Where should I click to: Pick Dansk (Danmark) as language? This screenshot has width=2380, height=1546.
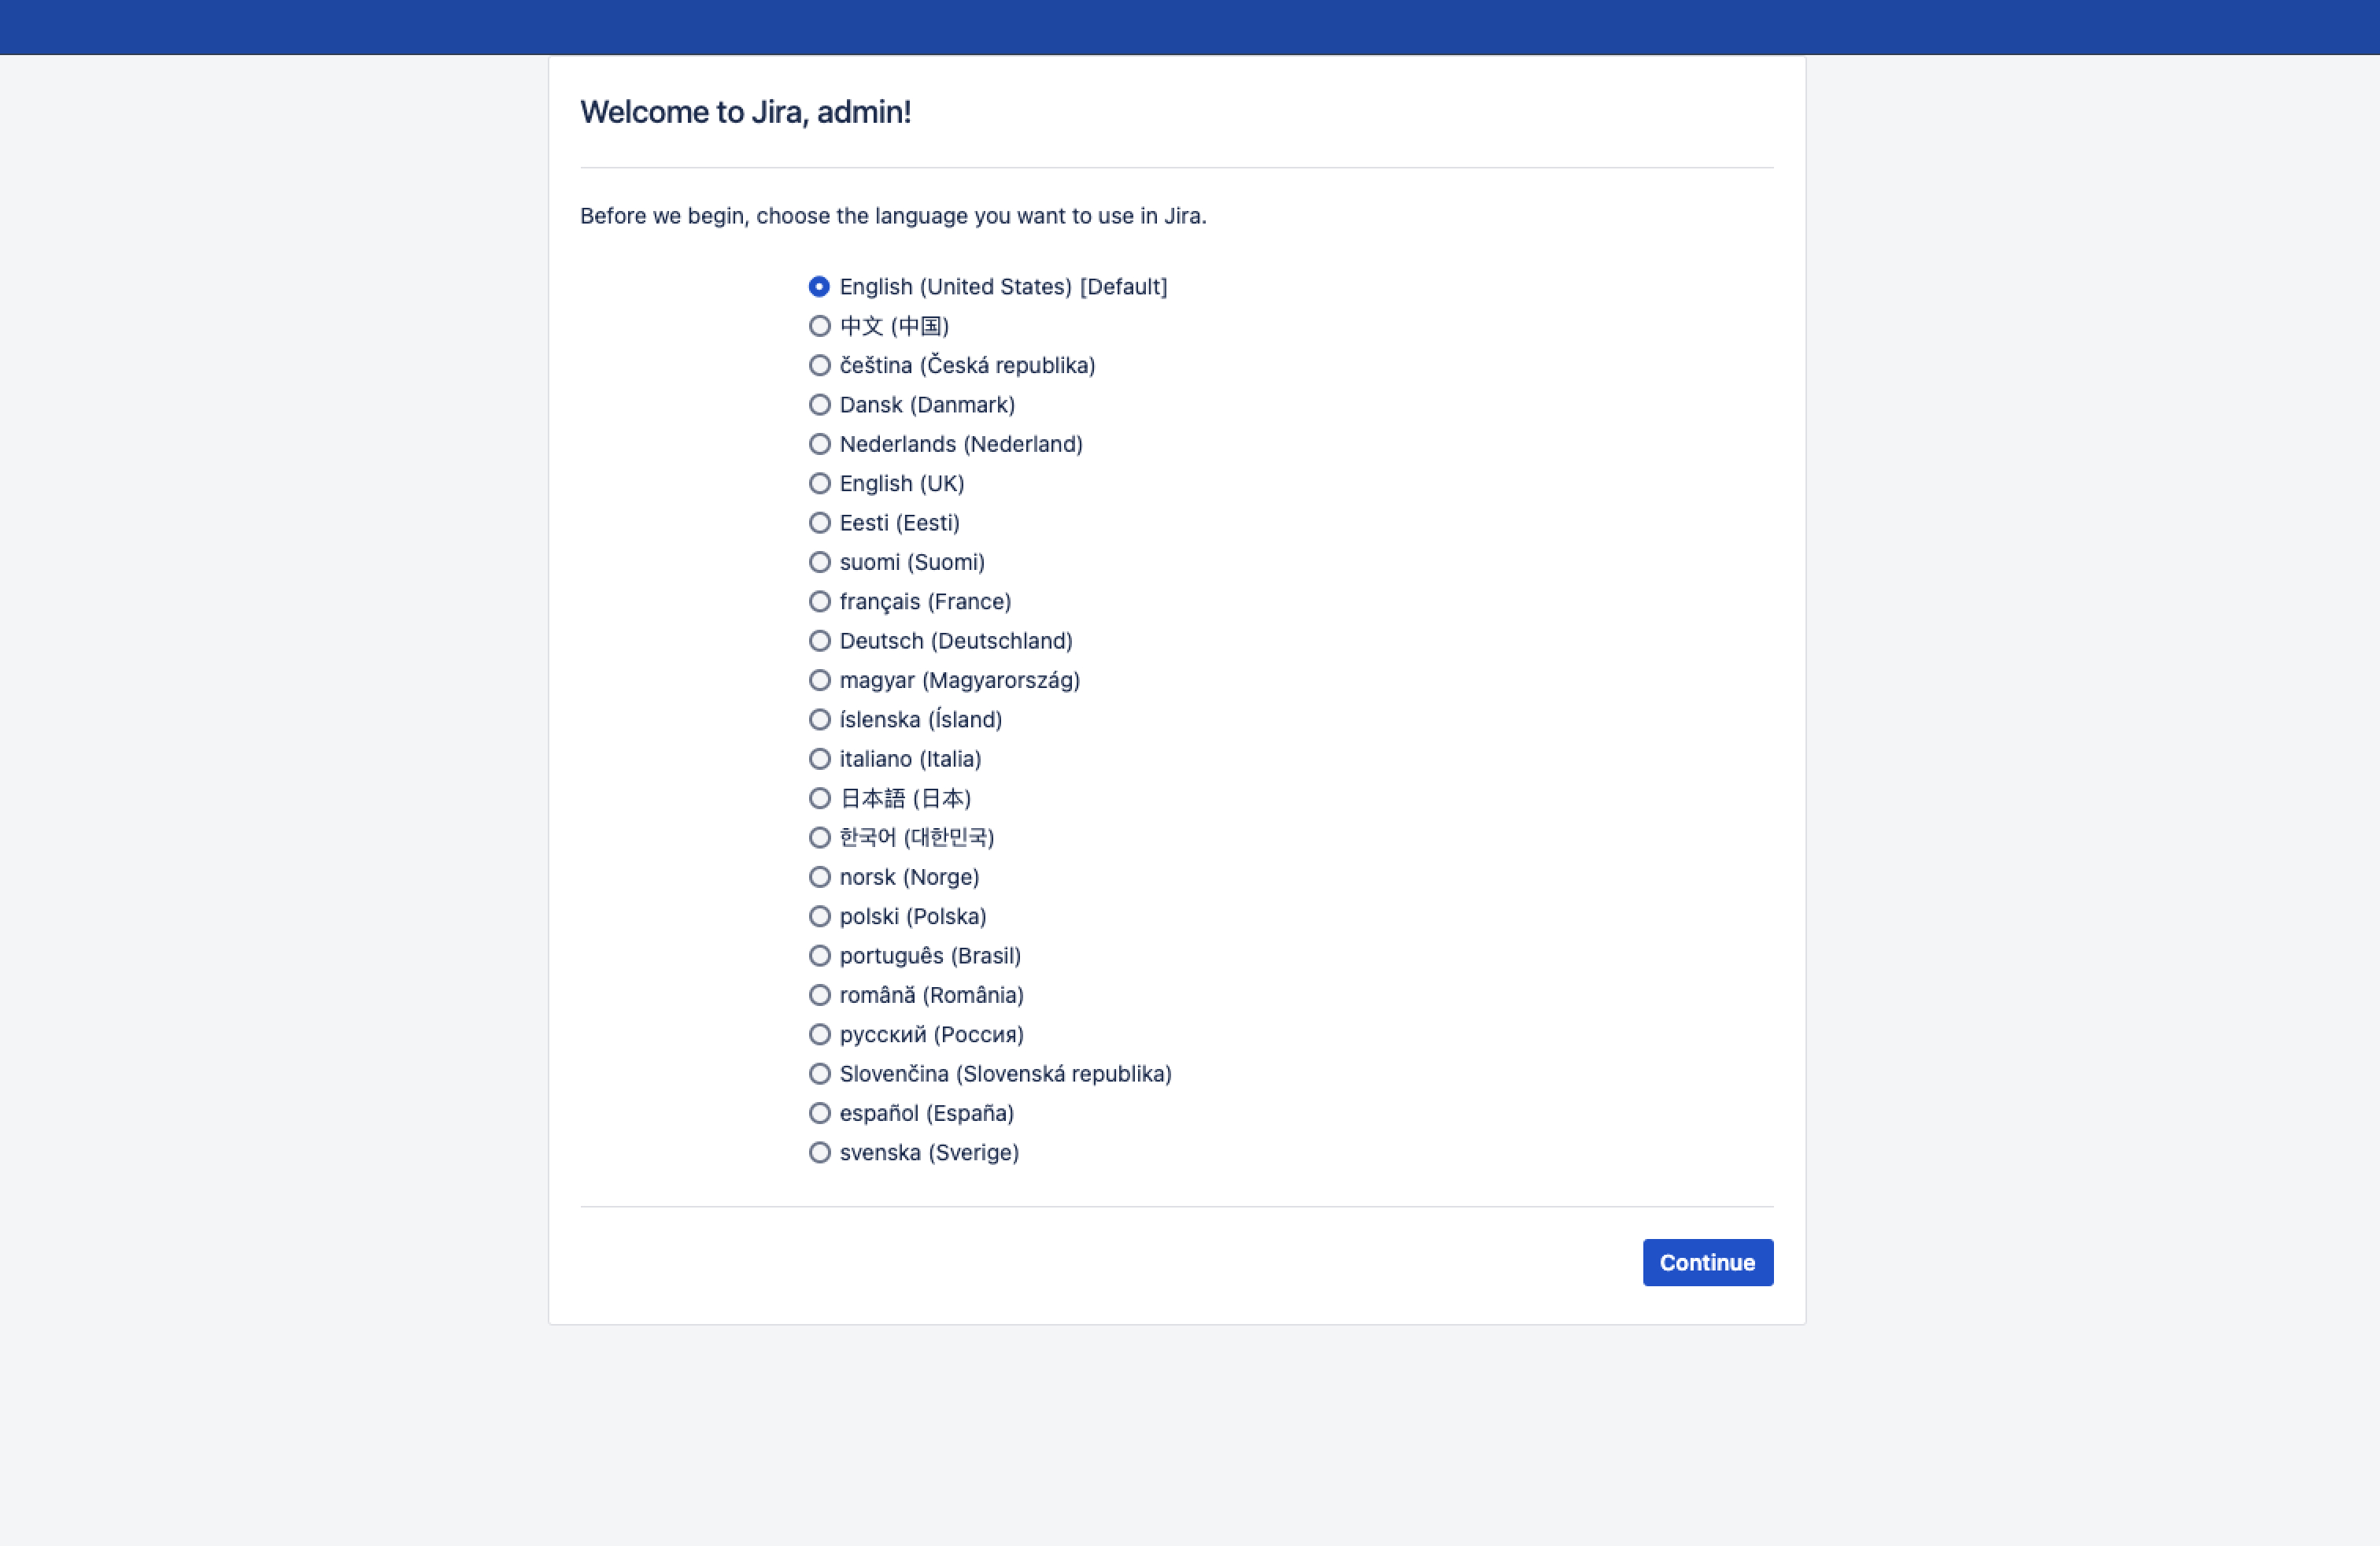(819, 405)
